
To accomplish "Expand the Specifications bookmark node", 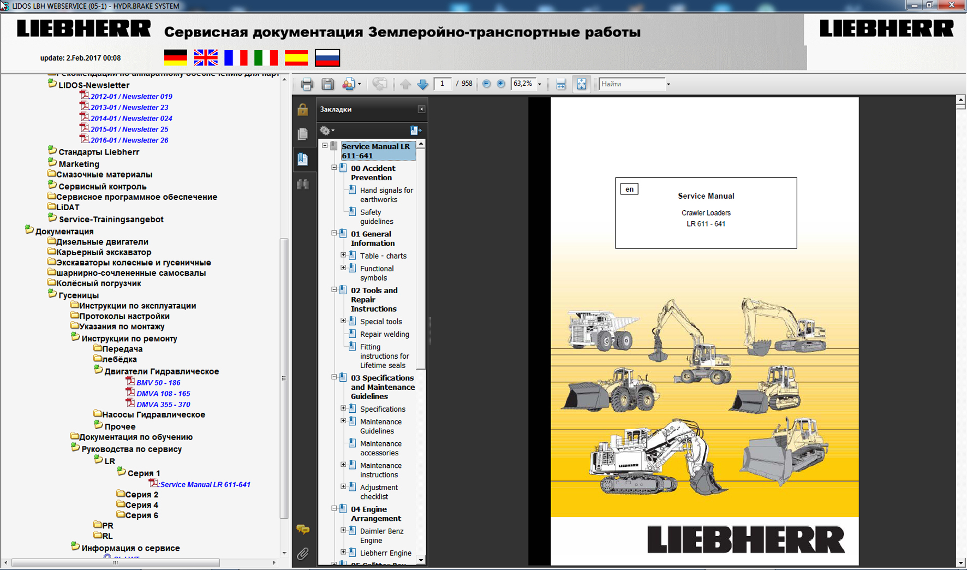I will click(343, 408).
